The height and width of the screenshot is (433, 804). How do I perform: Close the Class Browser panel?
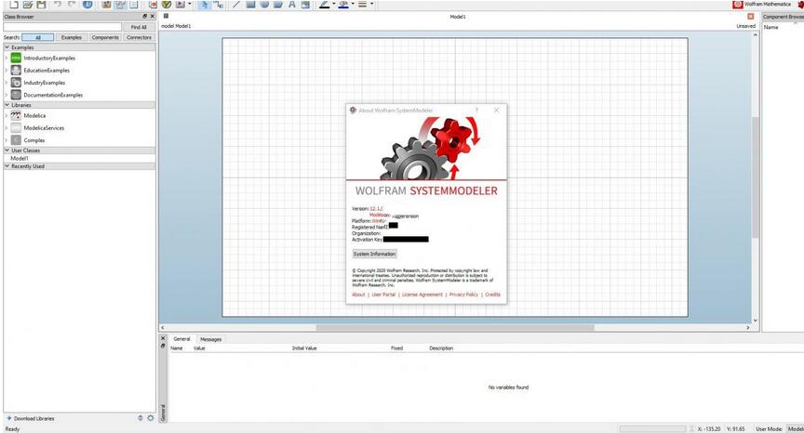pos(152,17)
